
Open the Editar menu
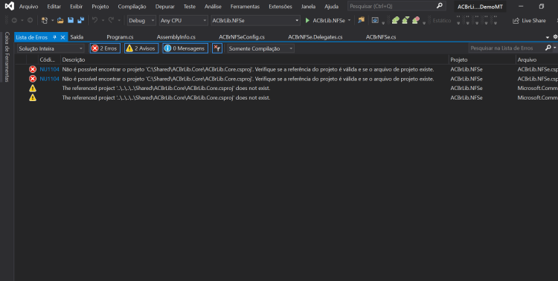coord(54,7)
